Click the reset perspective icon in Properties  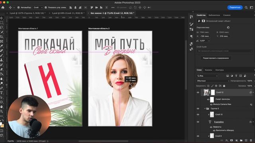(x=228, y=27)
